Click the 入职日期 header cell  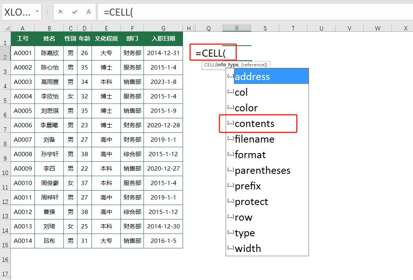point(163,39)
